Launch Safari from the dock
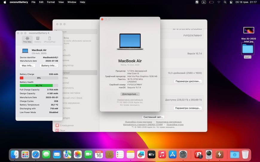Image resolution: width=260 pixels, height=162 pixels. pyautogui.click(x=36, y=155)
